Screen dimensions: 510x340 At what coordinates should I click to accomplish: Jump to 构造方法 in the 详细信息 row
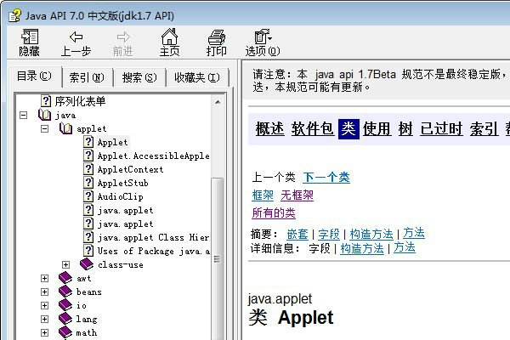coord(362,248)
